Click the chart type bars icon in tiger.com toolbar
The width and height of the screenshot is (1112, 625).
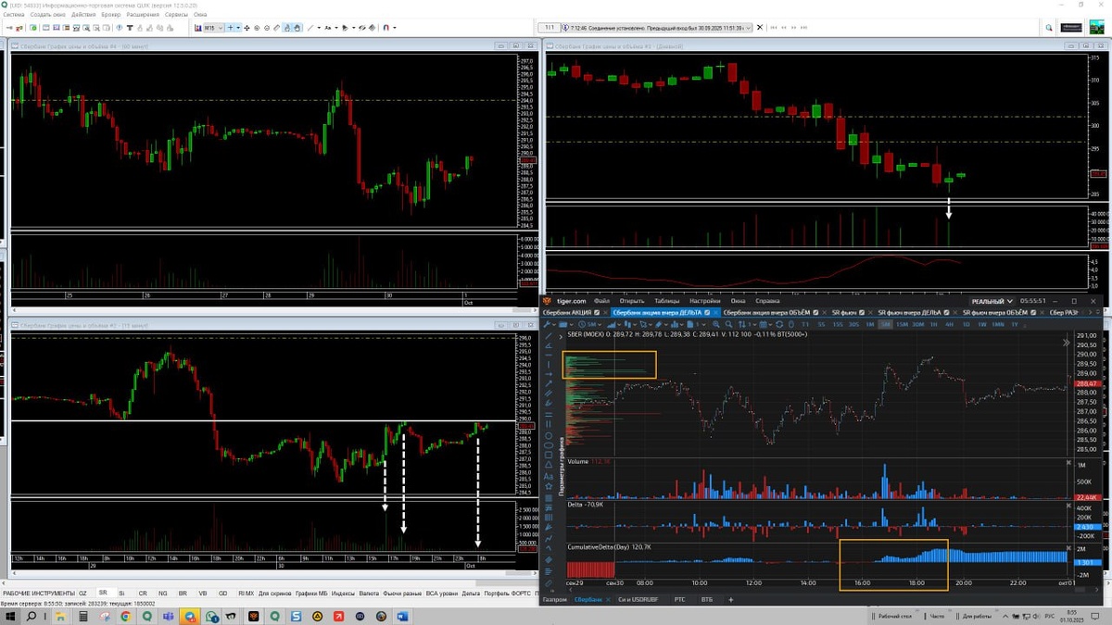(x=612, y=325)
